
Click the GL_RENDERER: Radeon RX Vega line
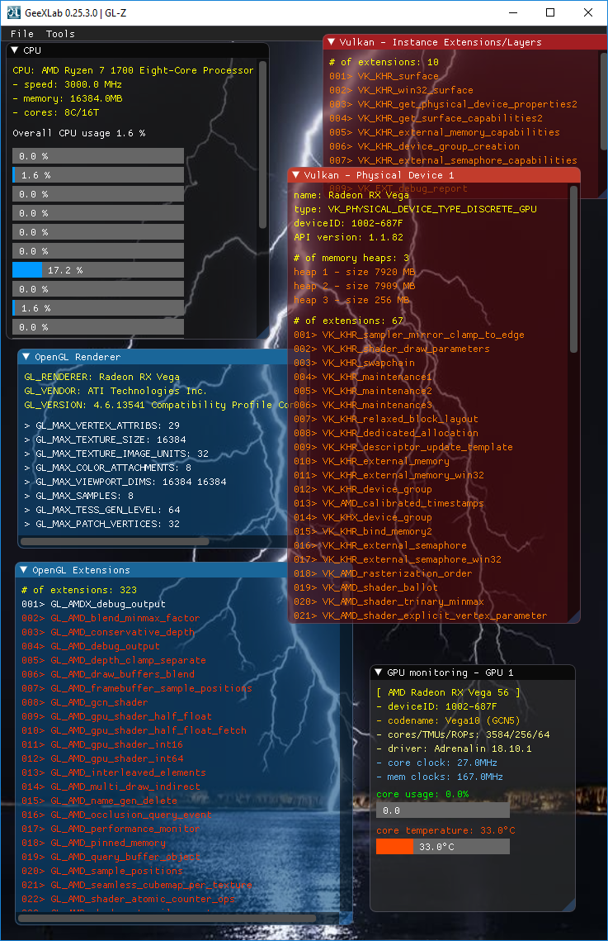coord(101,377)
